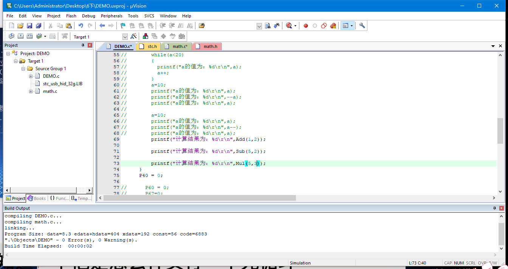The width and height of the screenshot is (508, 269).
Task: Switch to the math.h editor tab
Action: click(x=207, y=46)
